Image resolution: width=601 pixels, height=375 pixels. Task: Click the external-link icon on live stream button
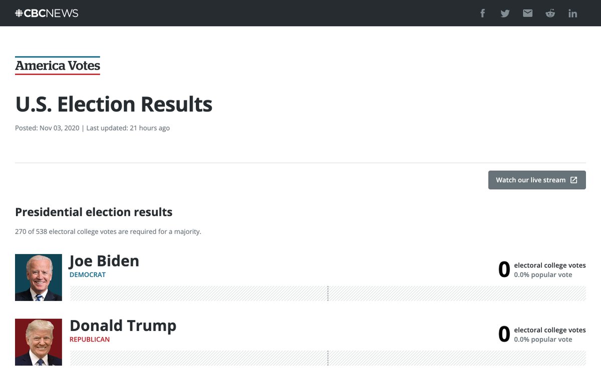574,180
